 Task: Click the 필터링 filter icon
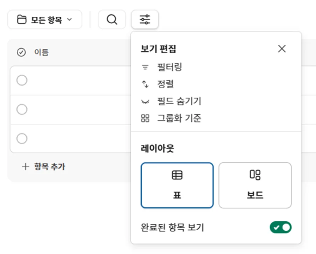(x=145, y=67)
